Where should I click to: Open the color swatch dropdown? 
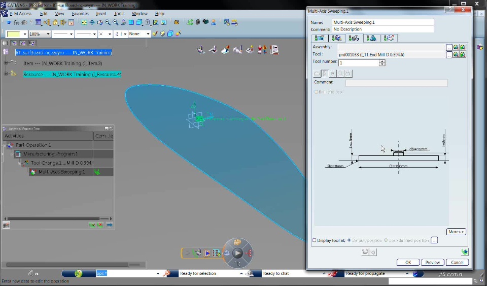pos(24,34)
